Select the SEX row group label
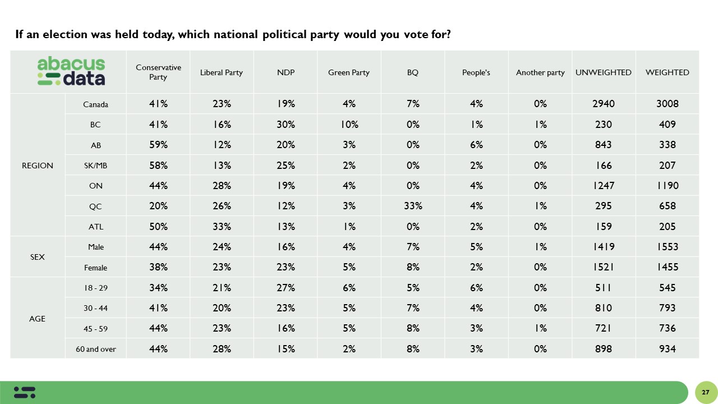 tap(38, 257)
